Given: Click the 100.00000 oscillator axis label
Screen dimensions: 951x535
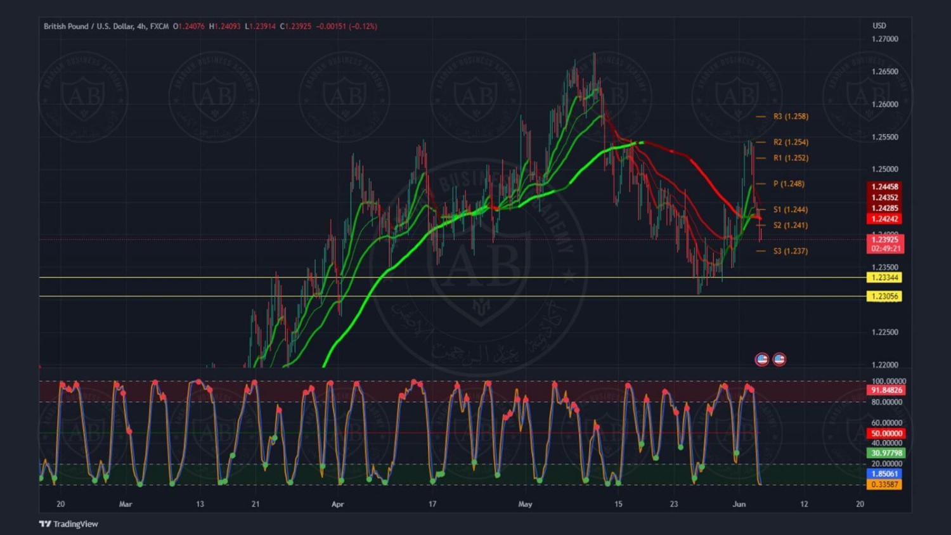Looking at the screenshot, I should tap(889, 382).
